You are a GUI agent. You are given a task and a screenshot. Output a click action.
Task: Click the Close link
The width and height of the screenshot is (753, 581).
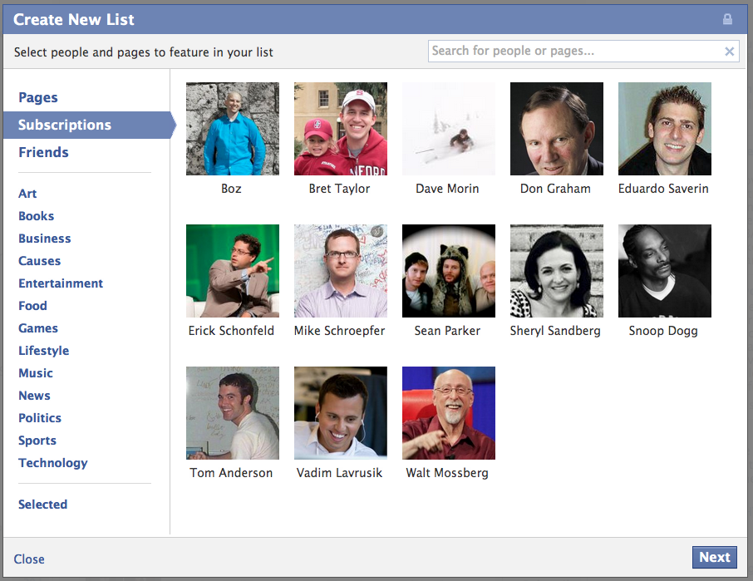[29, 559]
